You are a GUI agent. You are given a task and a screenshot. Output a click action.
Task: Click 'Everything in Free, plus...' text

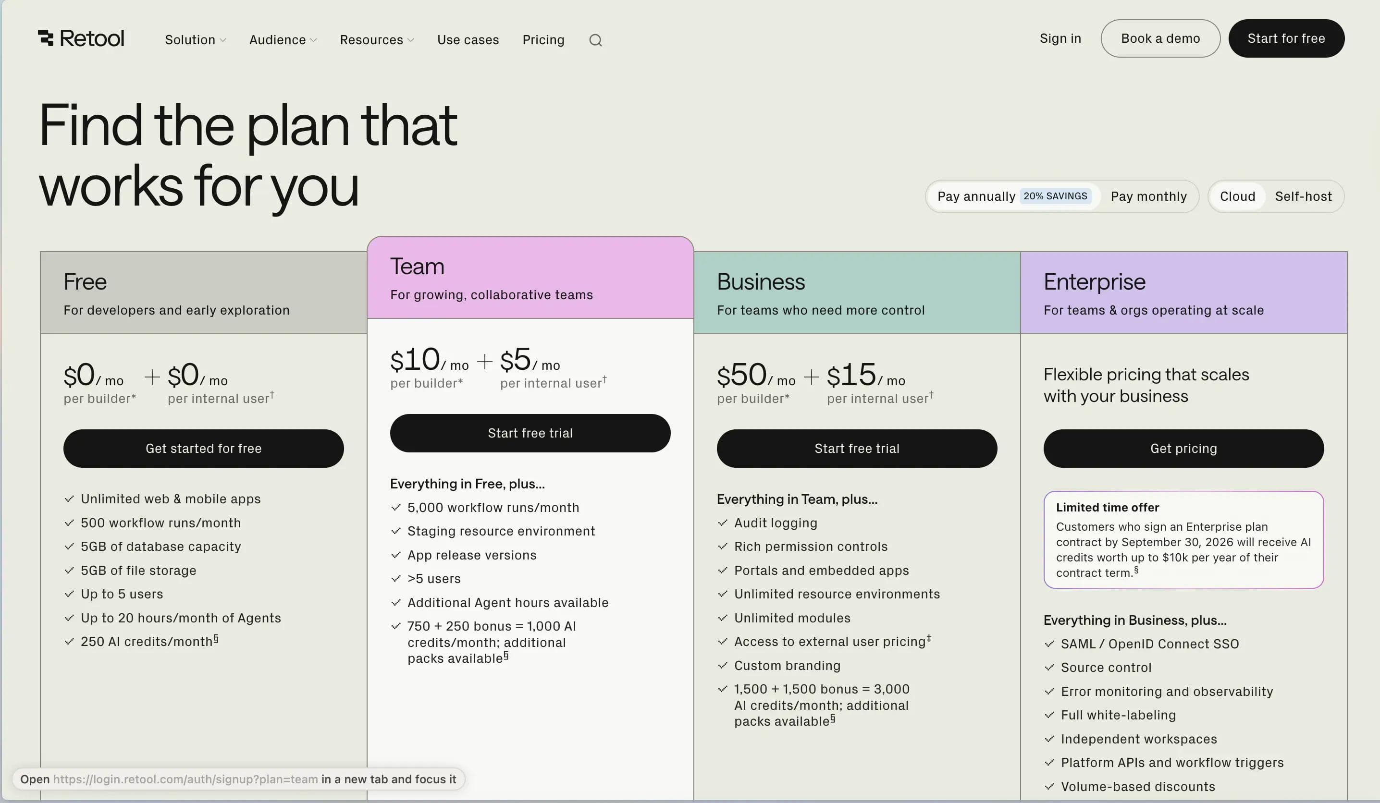467,484
